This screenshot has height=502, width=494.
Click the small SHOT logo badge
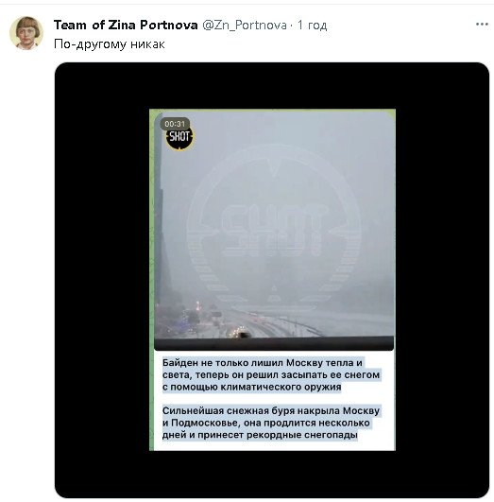tap(179, 137)
